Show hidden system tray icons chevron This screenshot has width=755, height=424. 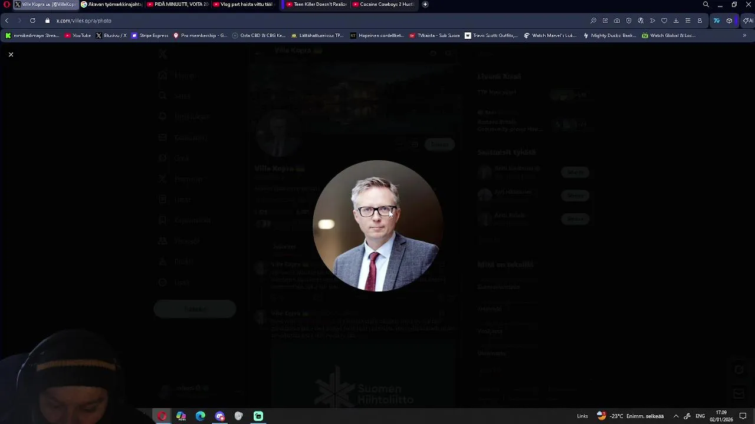coord(676,416)
